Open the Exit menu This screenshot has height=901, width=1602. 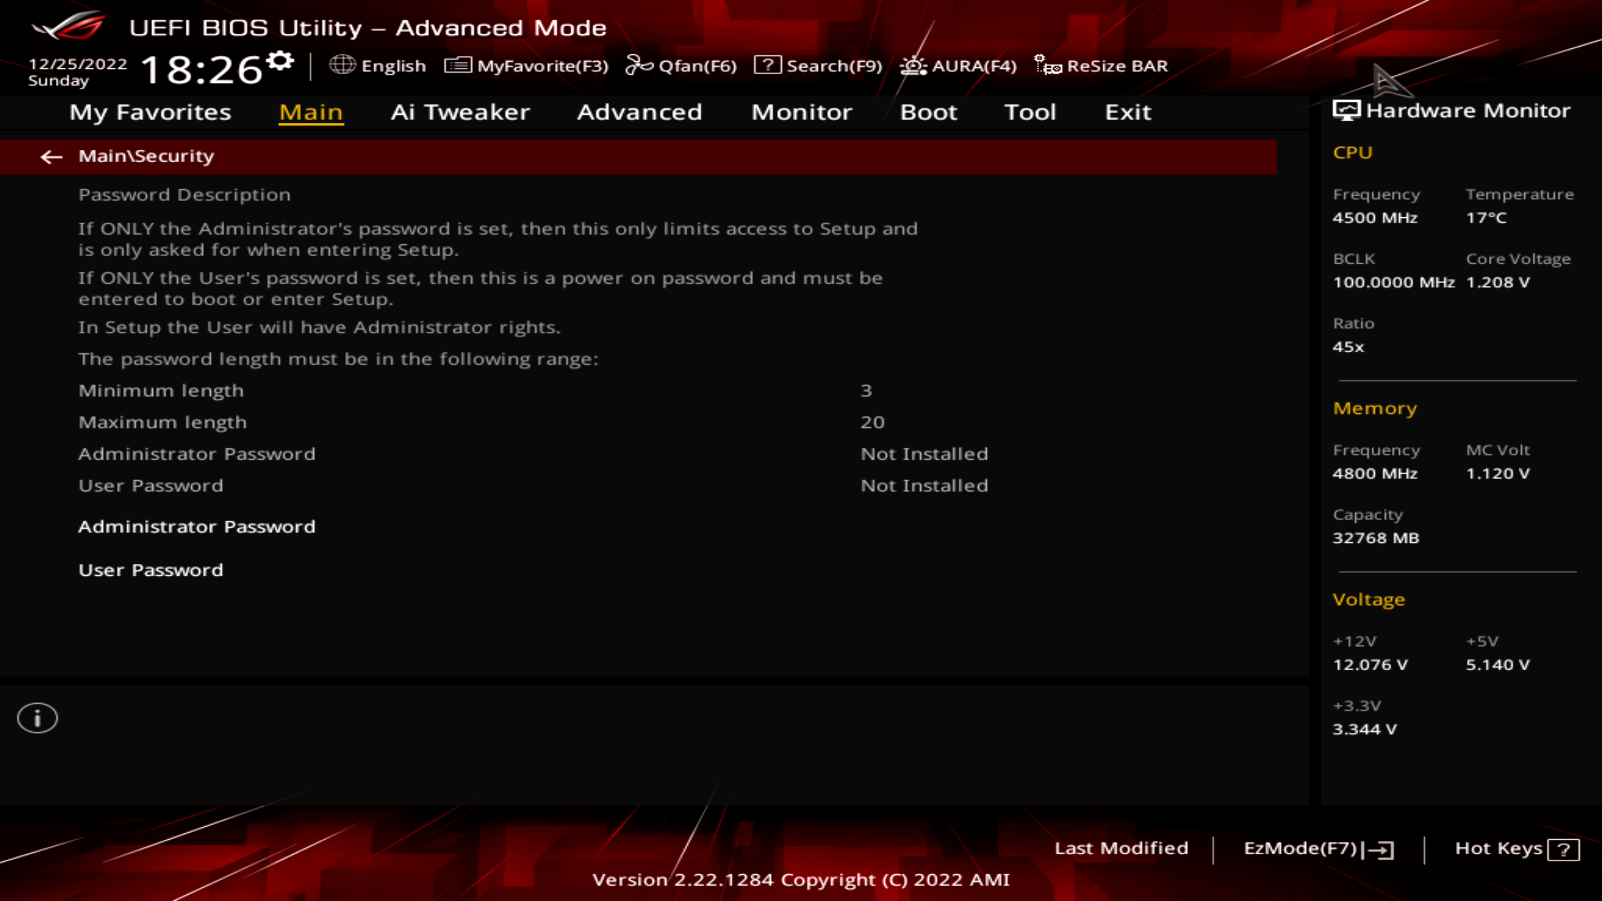point(1128,113)
